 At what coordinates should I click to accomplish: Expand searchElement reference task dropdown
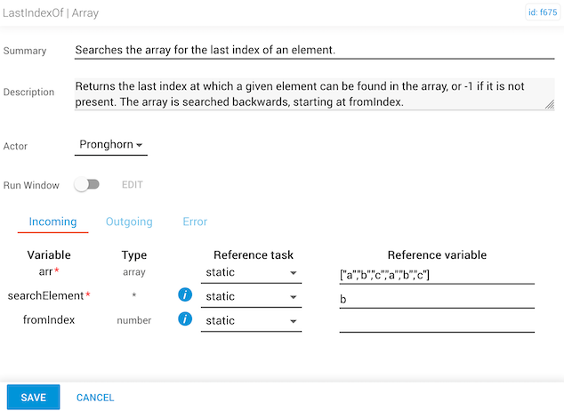(x=251, y=296)
